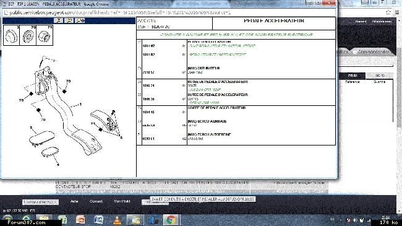Reset diagram zoom with third magnifier icon

click(80, 20)
